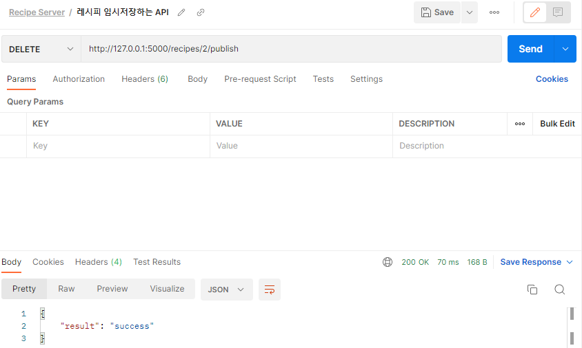Switch to the request Body tab
582x348 pixels.
pyautogui.click(x=197, y=79)
